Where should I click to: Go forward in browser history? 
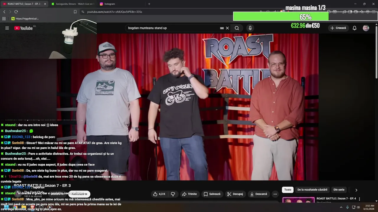tap(10, 12)
